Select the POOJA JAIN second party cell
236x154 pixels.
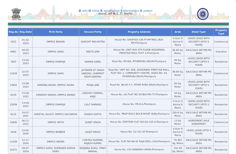tap(93, 85)
